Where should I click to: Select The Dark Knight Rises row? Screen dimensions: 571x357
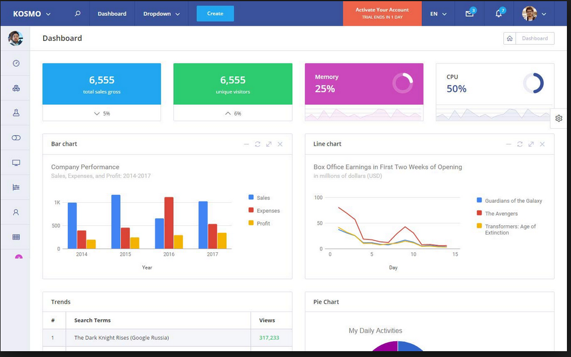click(x=167, y=338)
